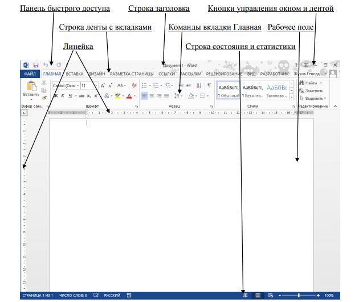Toggle underline Ч formatting

point(70,96)
